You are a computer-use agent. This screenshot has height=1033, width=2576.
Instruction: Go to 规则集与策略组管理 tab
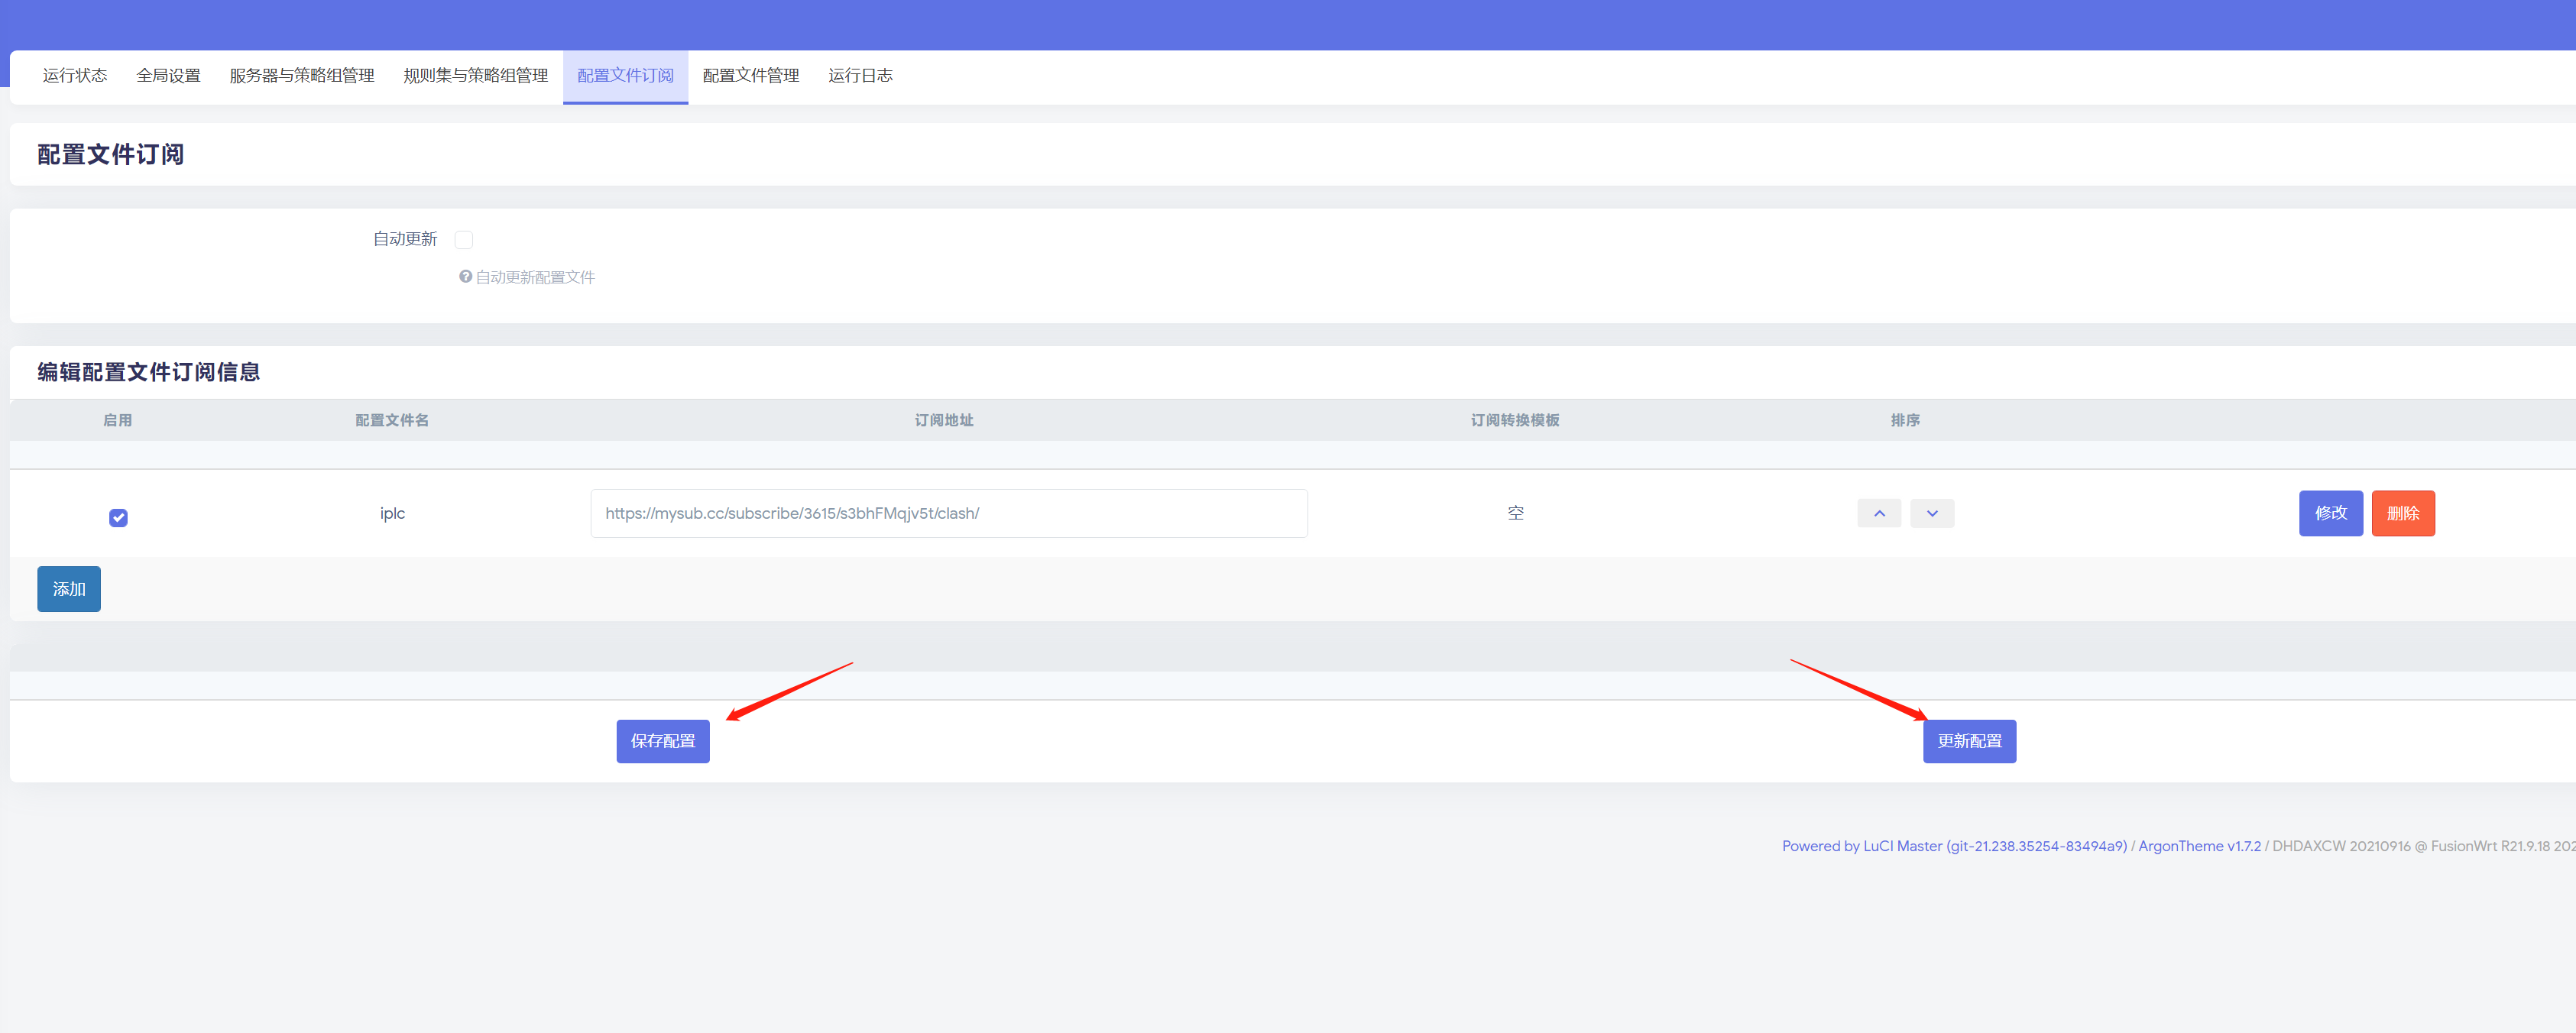click(475, 76)
